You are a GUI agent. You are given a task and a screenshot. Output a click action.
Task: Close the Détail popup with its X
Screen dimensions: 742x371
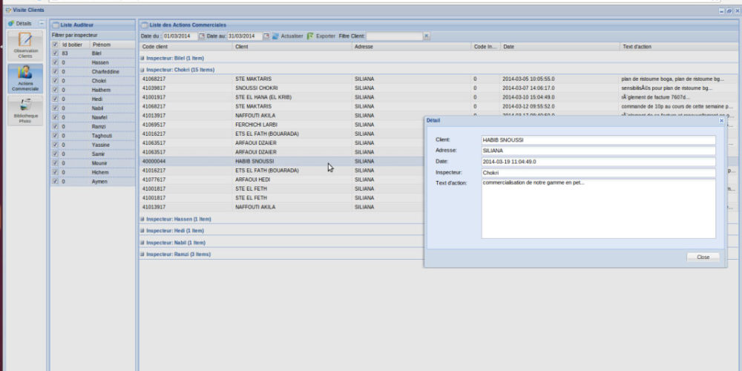coord(722,120)
